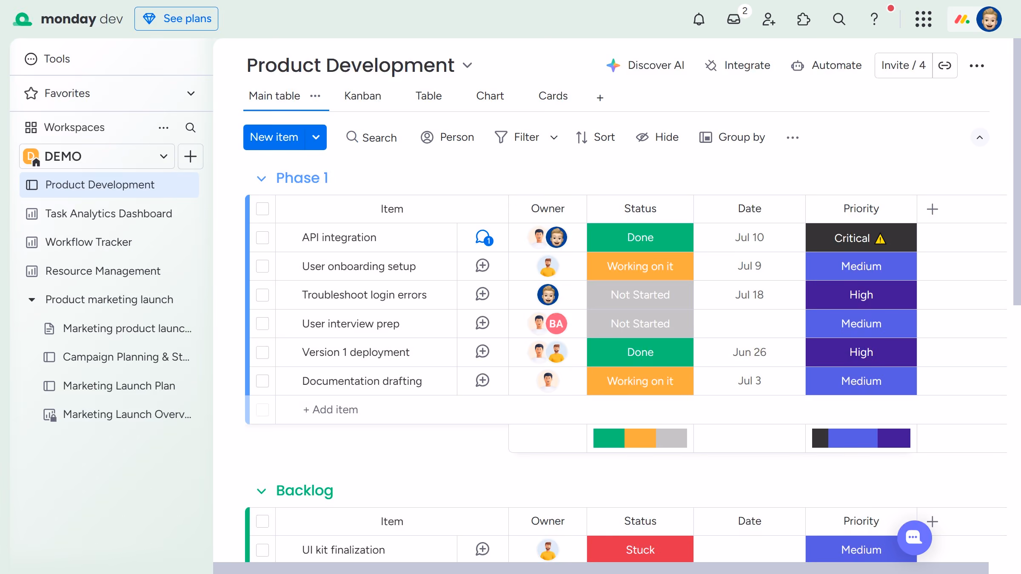1021x574 pixels.
Task: Switch to the Chart view
Action: (x=490, y=96)
